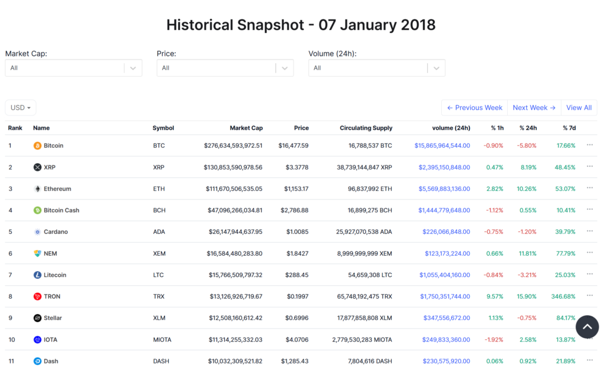This screenshot has height=370, width=604.
Task: Click the Ethereum coin logo
Action: click(x=37, y=189)
